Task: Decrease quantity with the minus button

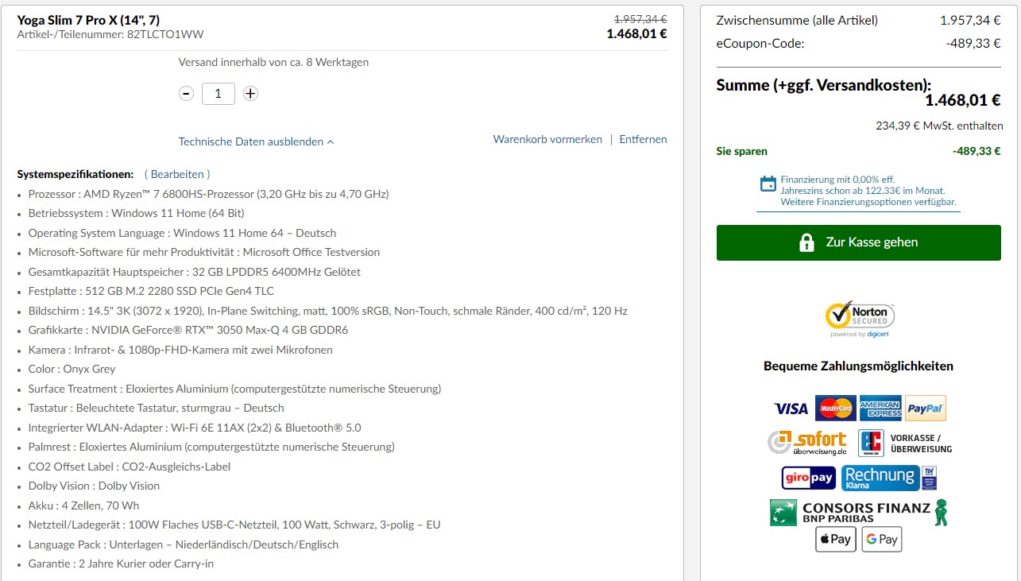Action: (186, 94)
